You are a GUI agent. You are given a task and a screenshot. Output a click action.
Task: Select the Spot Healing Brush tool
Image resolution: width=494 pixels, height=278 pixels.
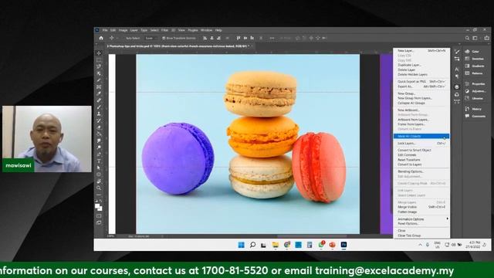pyautogui.click(x=99, y=100)
